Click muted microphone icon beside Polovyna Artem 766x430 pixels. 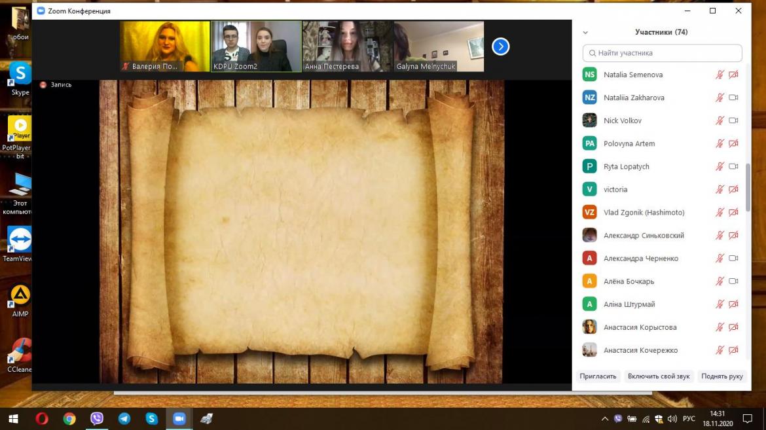720,143
